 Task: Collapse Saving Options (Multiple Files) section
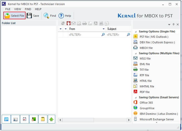[x=136, y=53]
